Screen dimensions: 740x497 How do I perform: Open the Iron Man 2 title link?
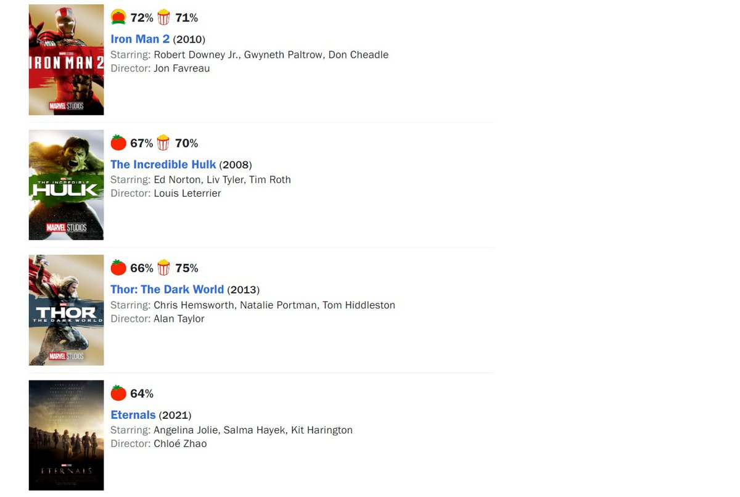pyautogui.click(x=140, y=39)
